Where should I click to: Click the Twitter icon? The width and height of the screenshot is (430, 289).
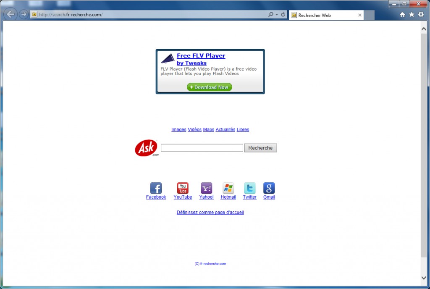point(250,188)
